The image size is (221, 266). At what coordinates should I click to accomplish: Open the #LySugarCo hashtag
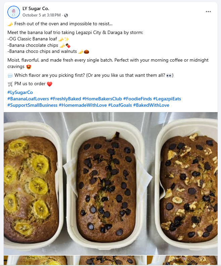20,92
